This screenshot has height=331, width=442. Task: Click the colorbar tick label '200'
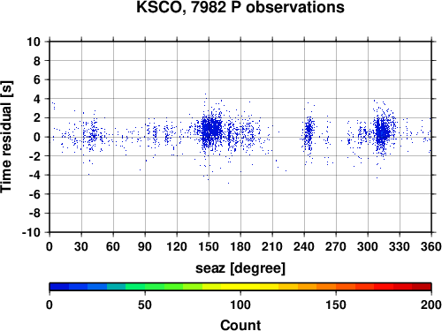coord(431,305)
